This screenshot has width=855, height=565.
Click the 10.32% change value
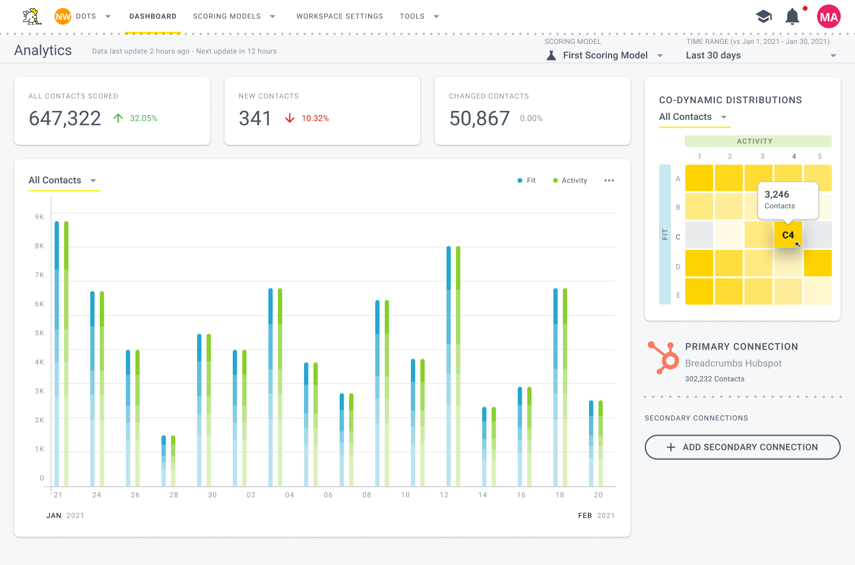tap(315, 118)
